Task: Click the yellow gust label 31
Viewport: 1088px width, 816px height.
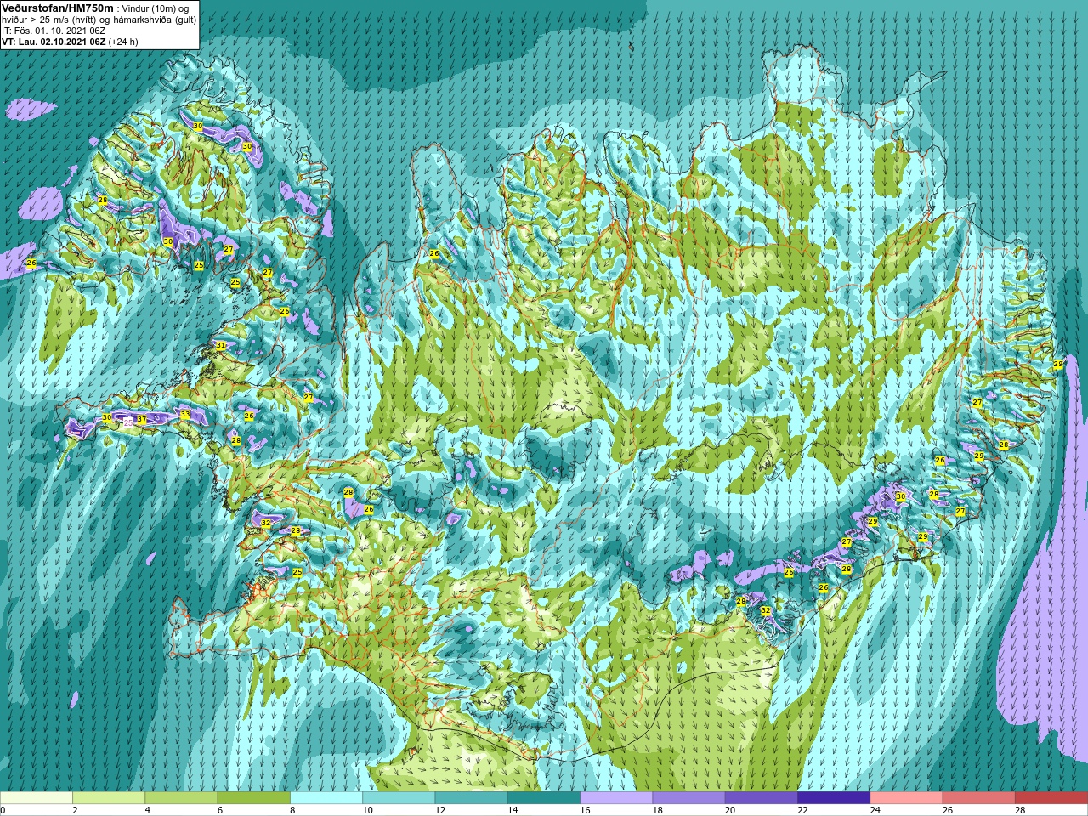Action: coord(220,346)
